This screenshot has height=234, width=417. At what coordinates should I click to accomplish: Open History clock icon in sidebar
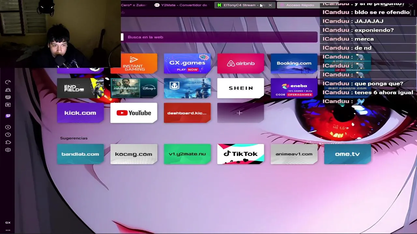point(8,135)
